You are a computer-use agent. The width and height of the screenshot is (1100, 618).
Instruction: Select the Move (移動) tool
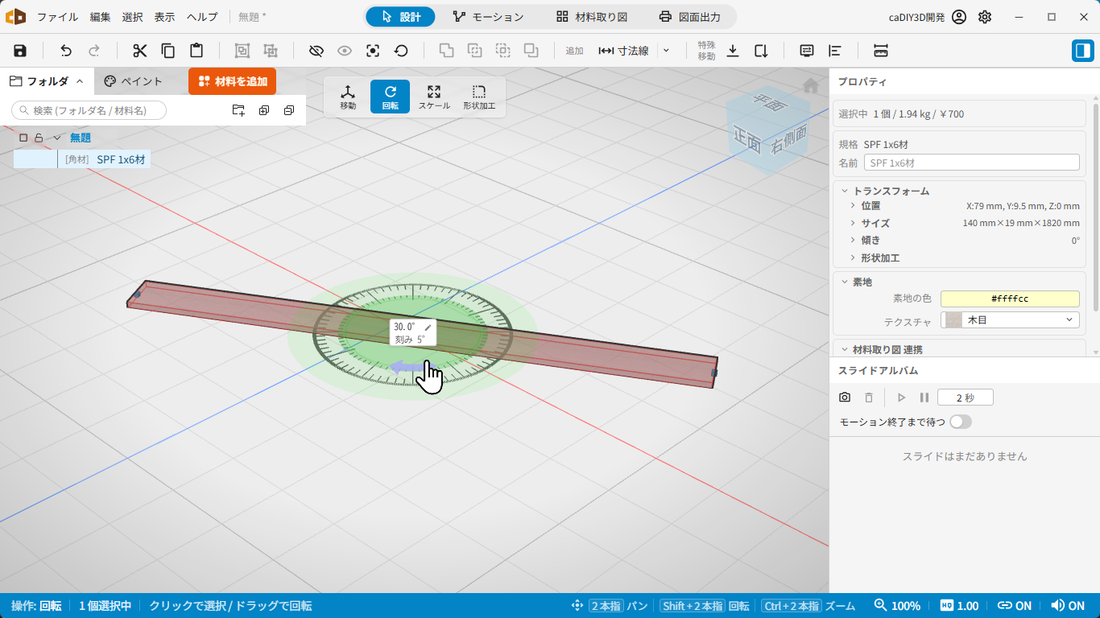click(x=348, y=97)
